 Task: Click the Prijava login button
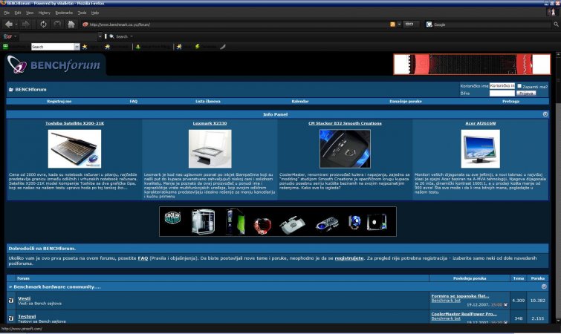coord(526,94)
